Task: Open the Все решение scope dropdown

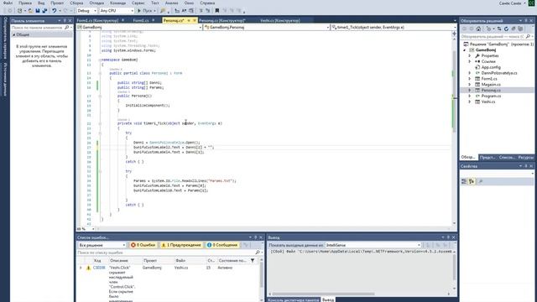Action: 102,245
